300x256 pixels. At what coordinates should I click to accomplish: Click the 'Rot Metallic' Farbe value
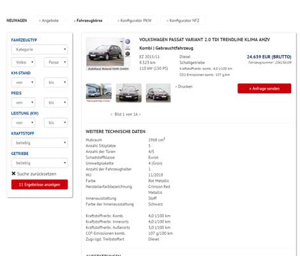point(159,181)
